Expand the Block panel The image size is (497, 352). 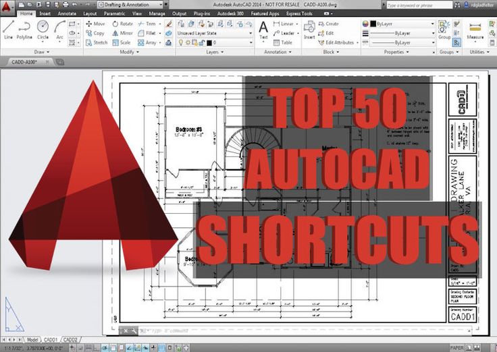(331, 52)
